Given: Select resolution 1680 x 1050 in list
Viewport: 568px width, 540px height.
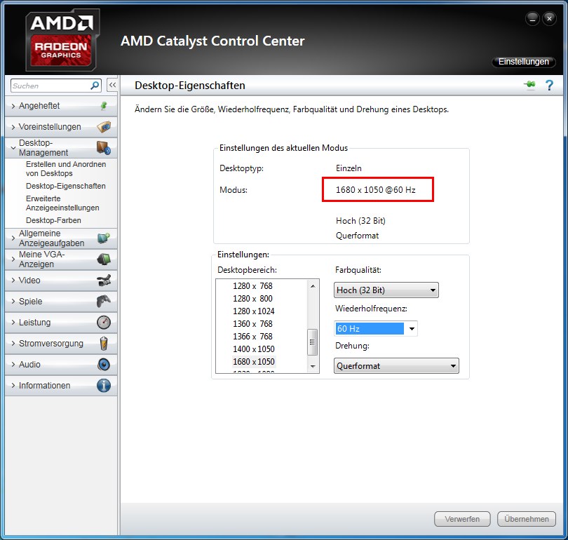Looking at the screenshot, I should point(254,361).
